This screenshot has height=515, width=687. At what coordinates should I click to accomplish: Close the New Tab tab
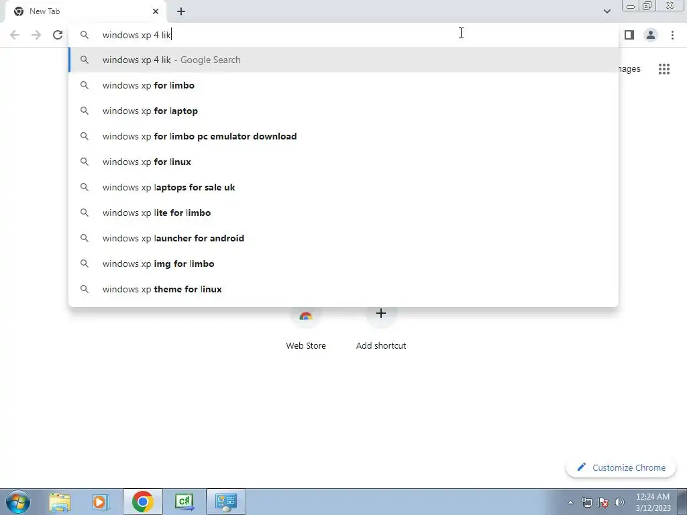pos(156,11)
